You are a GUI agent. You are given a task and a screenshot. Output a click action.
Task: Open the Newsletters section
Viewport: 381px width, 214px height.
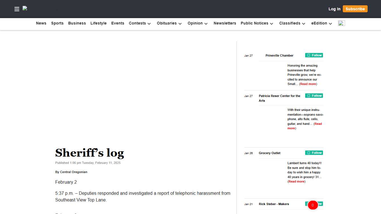(225, 23)
